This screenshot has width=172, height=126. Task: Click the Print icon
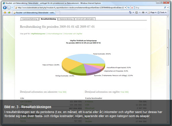tap(143, 12)
